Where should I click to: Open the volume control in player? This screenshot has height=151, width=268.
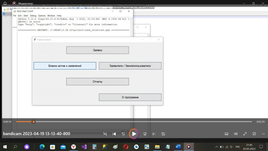236,134
